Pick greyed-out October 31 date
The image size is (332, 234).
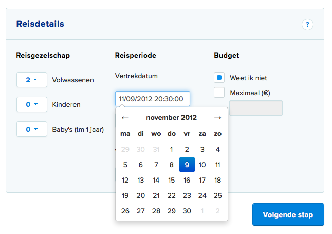pos(156,150)
